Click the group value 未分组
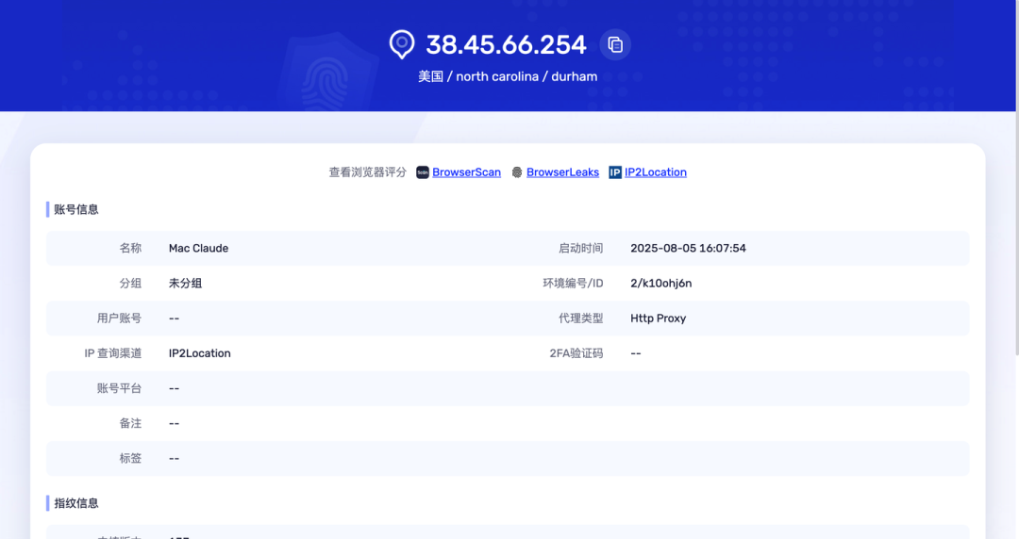The height and width of the screenshot is (539, 1019). (185, 283)
